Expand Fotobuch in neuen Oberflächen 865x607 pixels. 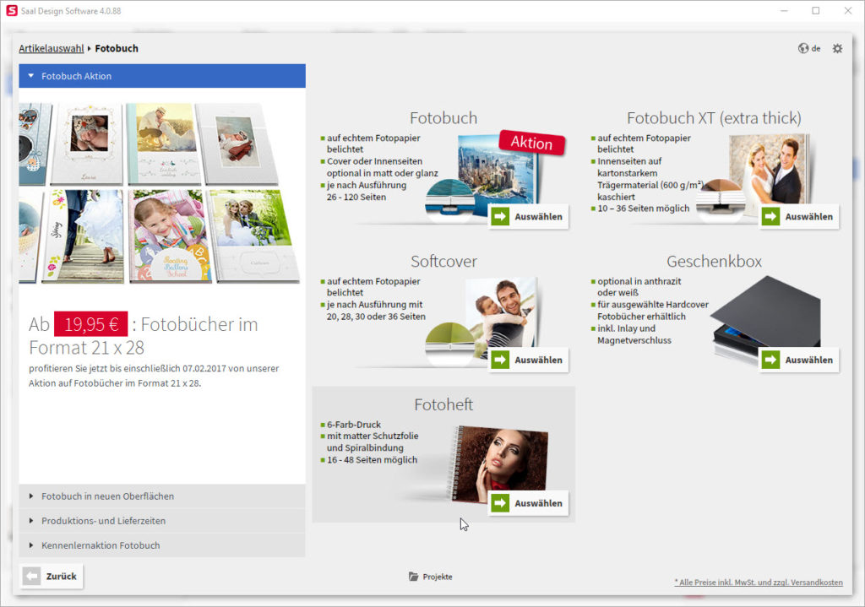pyautogui.click(x=162, y=496)
